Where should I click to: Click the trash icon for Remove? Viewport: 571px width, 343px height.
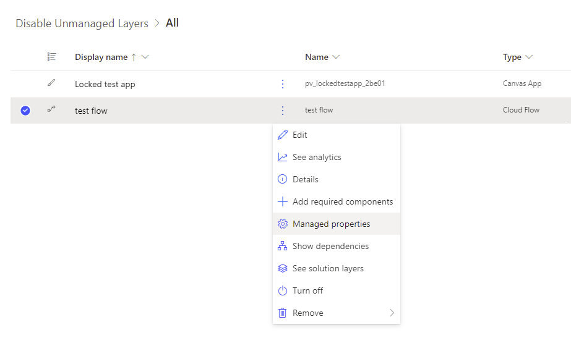[283, 313]
